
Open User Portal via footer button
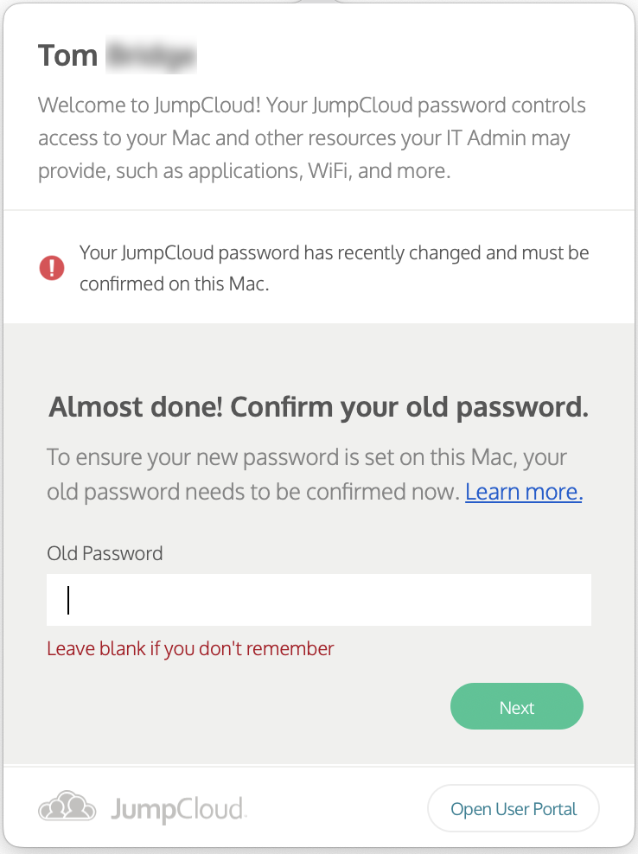tap(514, 809)
